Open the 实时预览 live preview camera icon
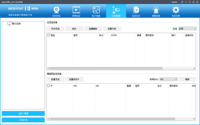This screenshot has height=125, width=200. click(x=56, y=10)
